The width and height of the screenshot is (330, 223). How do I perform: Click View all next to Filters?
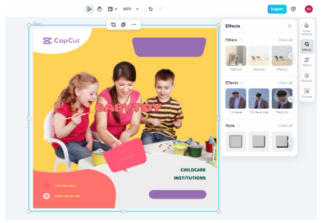285,40
